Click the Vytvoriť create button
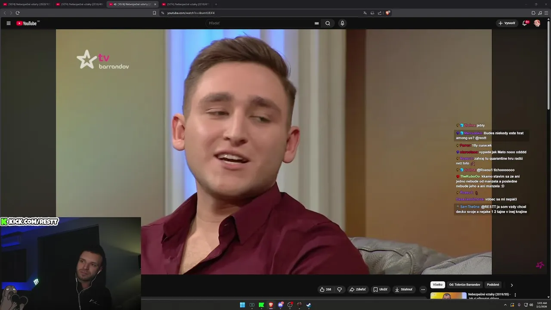The image size is (551, 310). (507, 23)
